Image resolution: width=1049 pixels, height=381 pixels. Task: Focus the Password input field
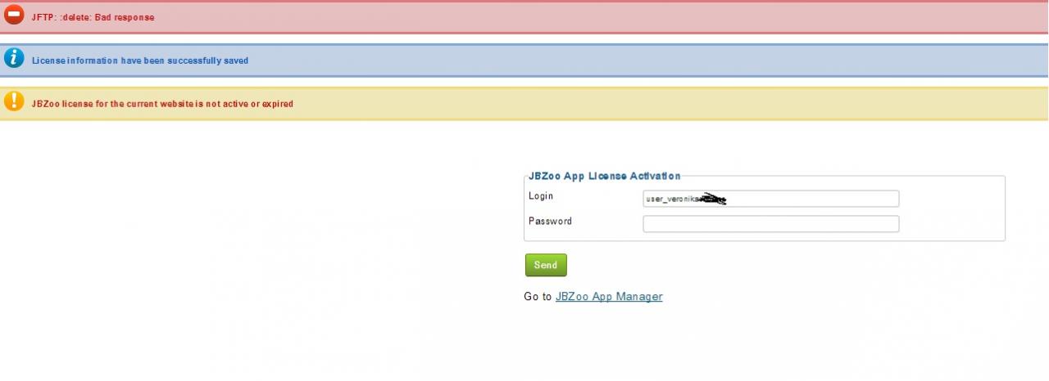click(770, 224)
